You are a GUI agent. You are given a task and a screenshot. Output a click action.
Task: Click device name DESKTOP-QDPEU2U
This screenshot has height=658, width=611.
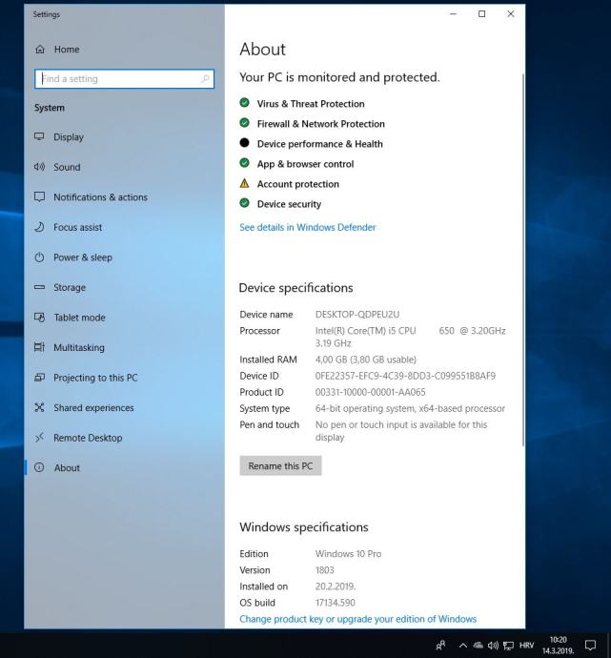pyautogui.click(x=357, y=315)
